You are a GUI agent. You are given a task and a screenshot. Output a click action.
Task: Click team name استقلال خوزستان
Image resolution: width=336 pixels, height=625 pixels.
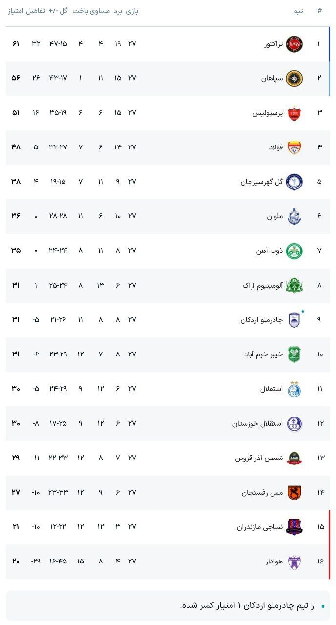click(x=257, y=423)
